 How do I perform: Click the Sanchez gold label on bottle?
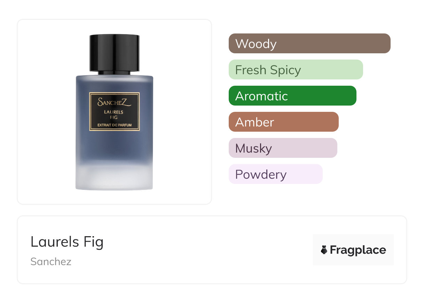point(115,111)
